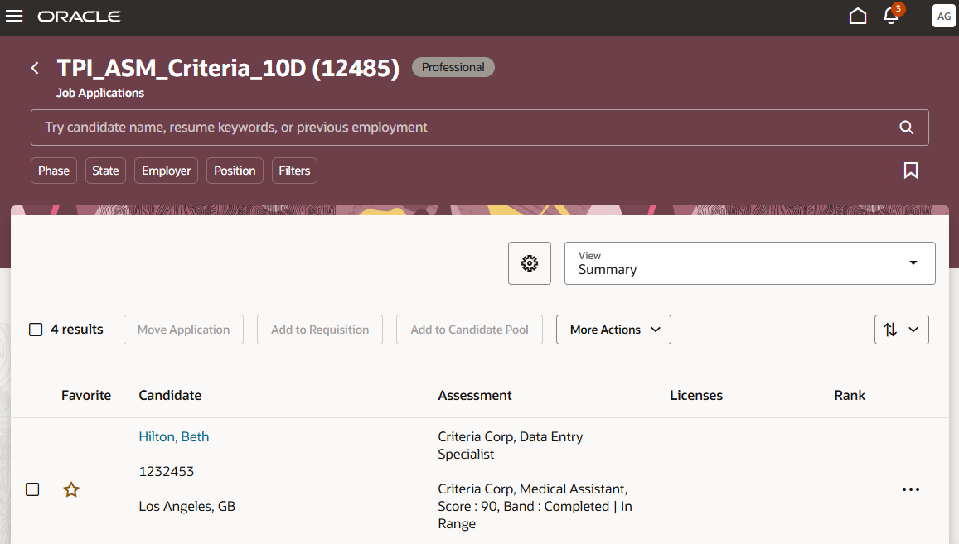Mark Beth Hilton as favorite star
The width and height of the screenshot is (959, 544).
point(71,489)
